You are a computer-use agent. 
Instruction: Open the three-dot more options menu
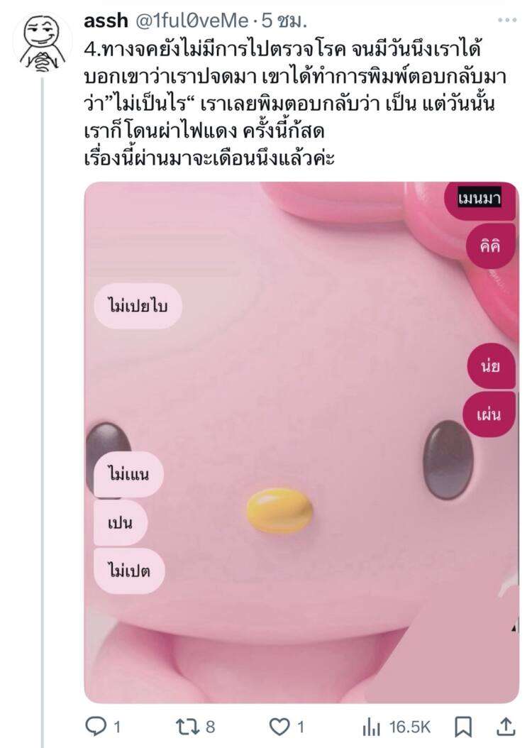[506, 20]
